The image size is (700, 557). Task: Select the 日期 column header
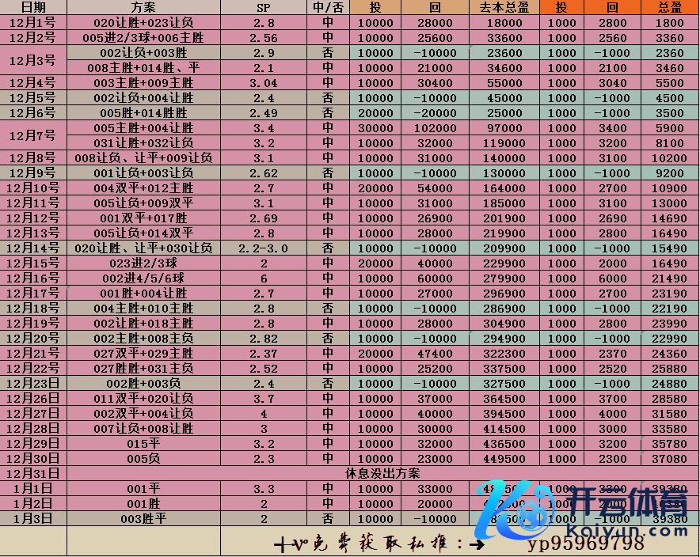[x=33, y=7]
